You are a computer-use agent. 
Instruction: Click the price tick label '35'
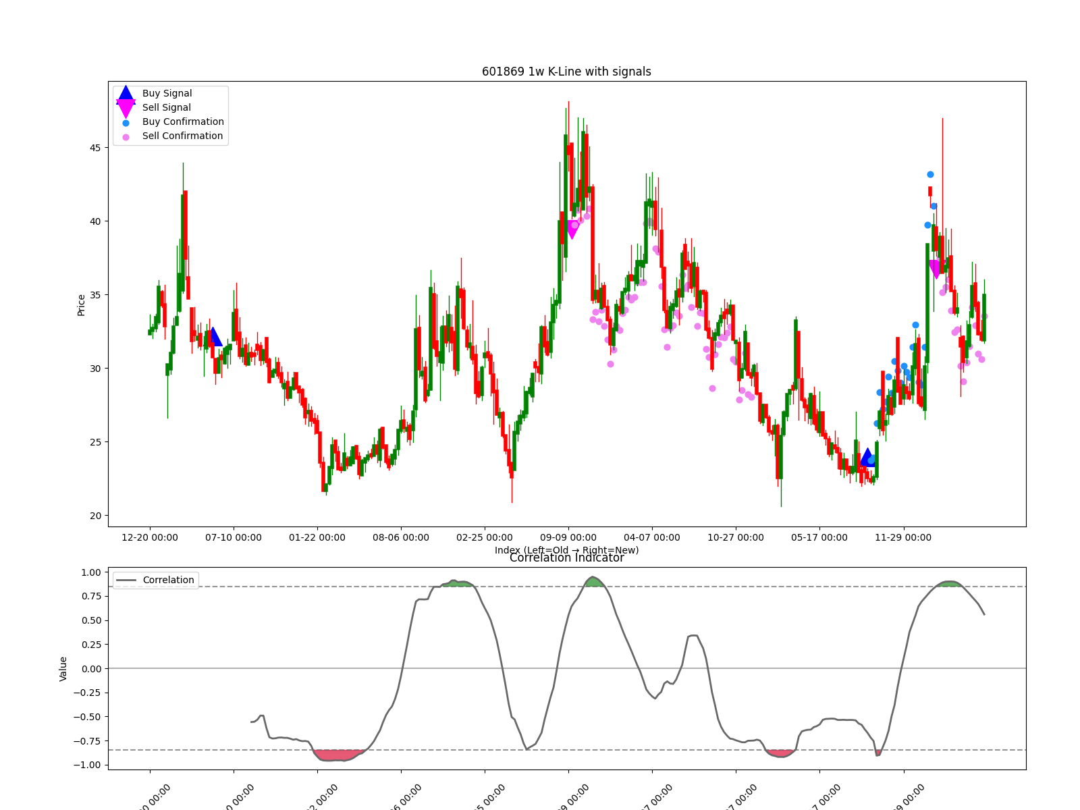pos(95,295)
